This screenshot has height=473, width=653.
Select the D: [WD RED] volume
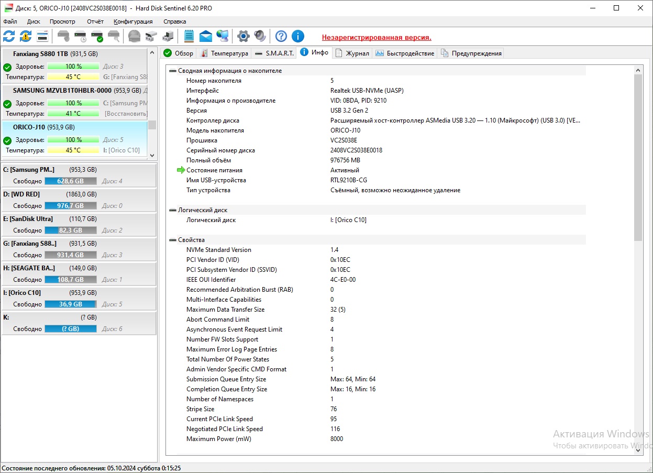click(79, 200)
